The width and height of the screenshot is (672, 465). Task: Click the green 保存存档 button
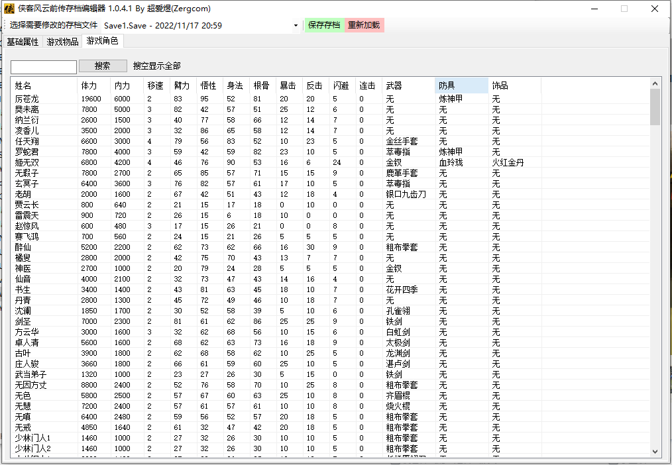pos(324,25)
